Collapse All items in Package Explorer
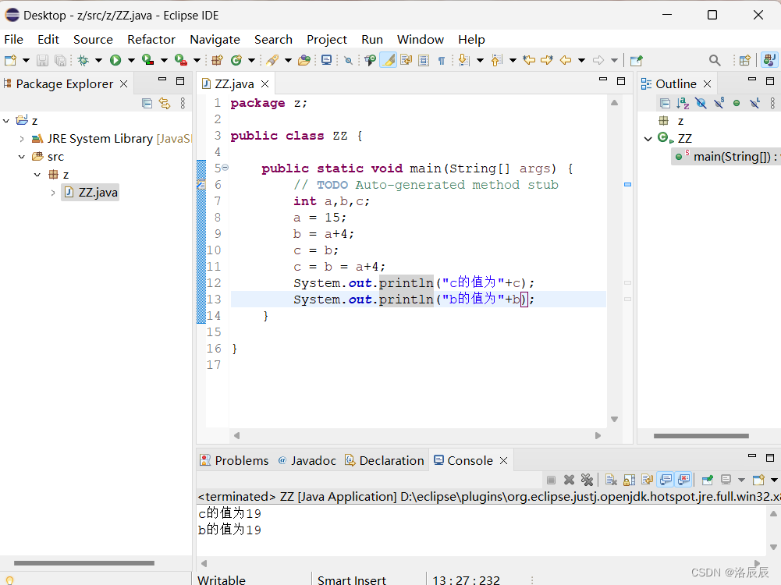 (x=147, y=103)
